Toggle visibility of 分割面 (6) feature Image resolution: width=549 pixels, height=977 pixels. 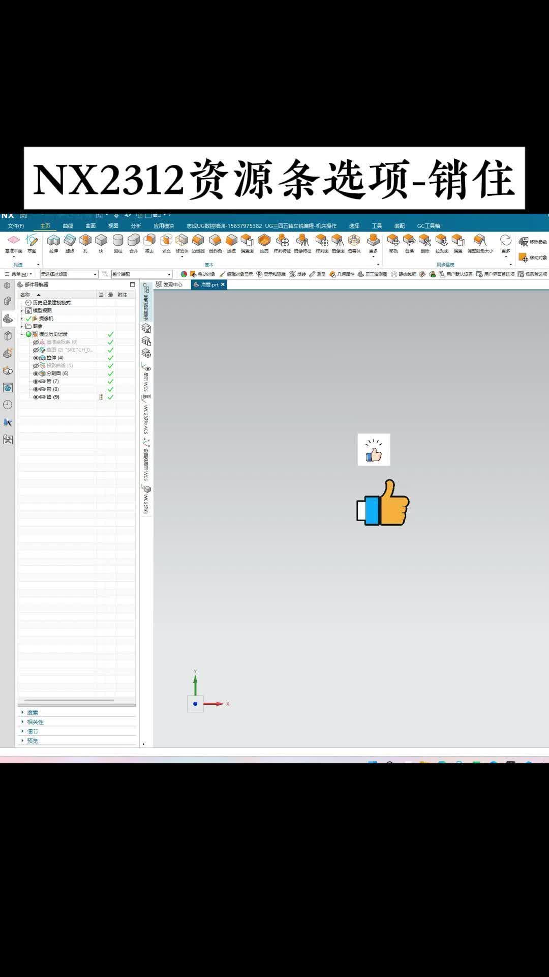(36, 373)
